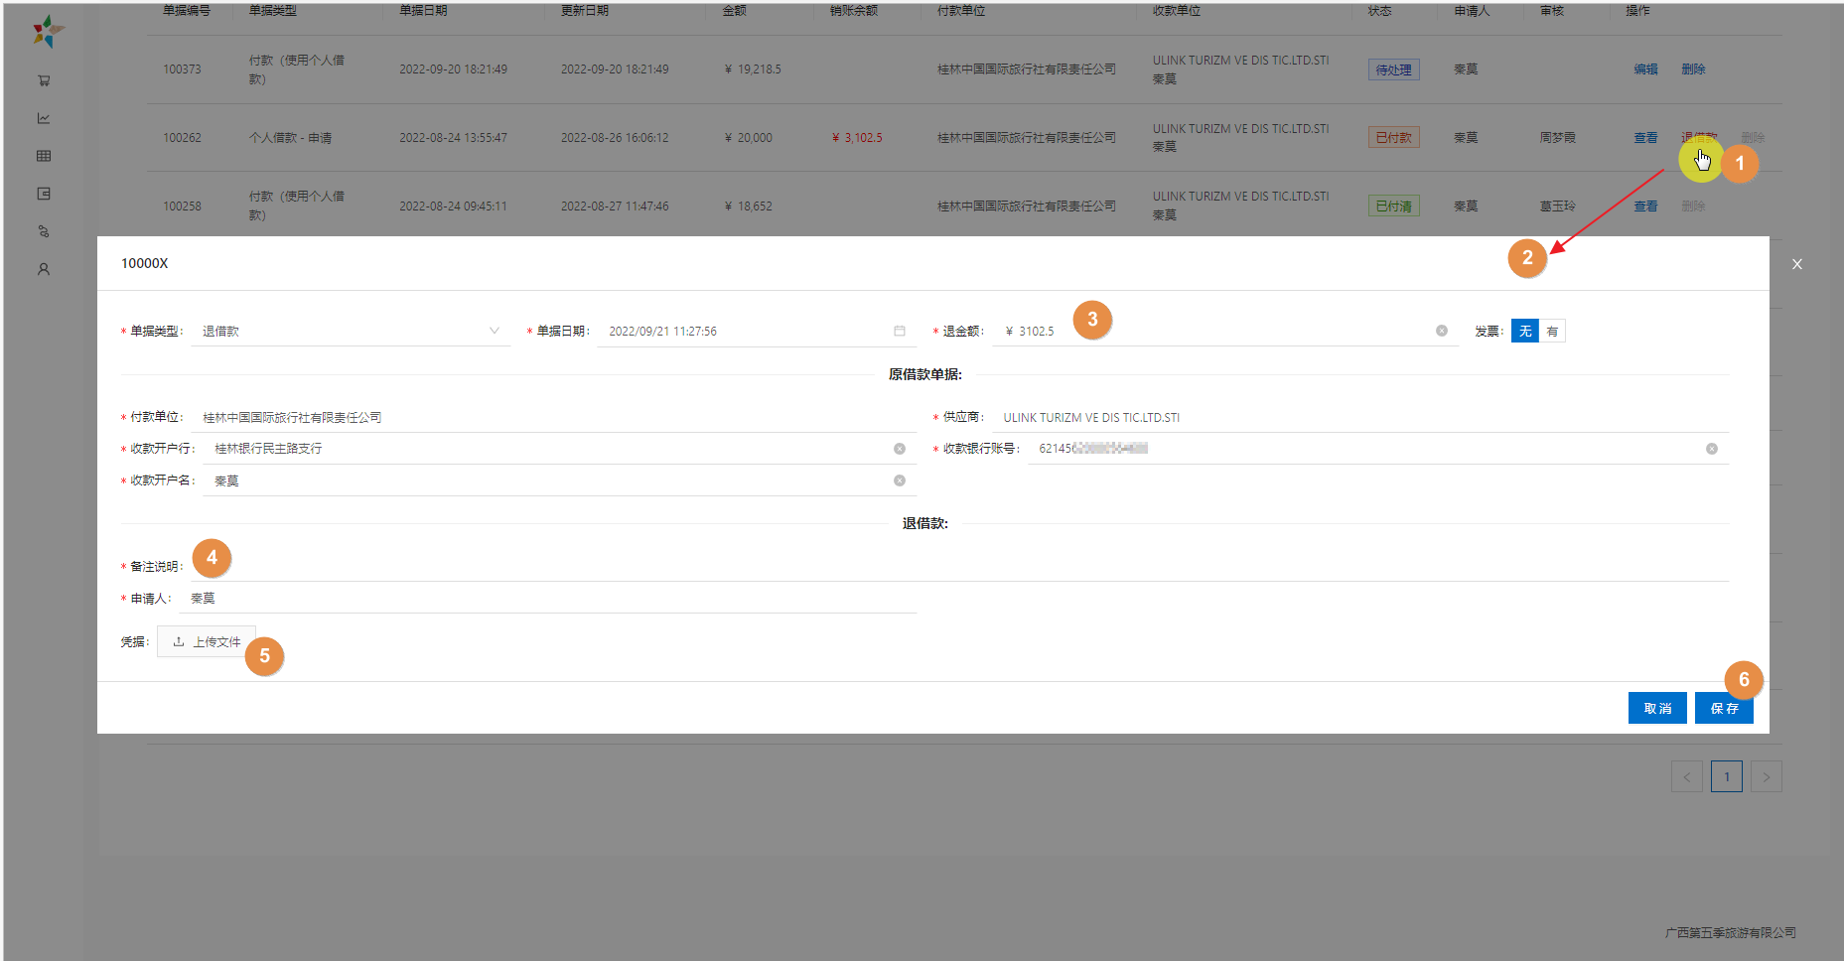Open calendar picker for 单据日期
The height and width of the screenshot is (961, 1844).
[899, 331]
